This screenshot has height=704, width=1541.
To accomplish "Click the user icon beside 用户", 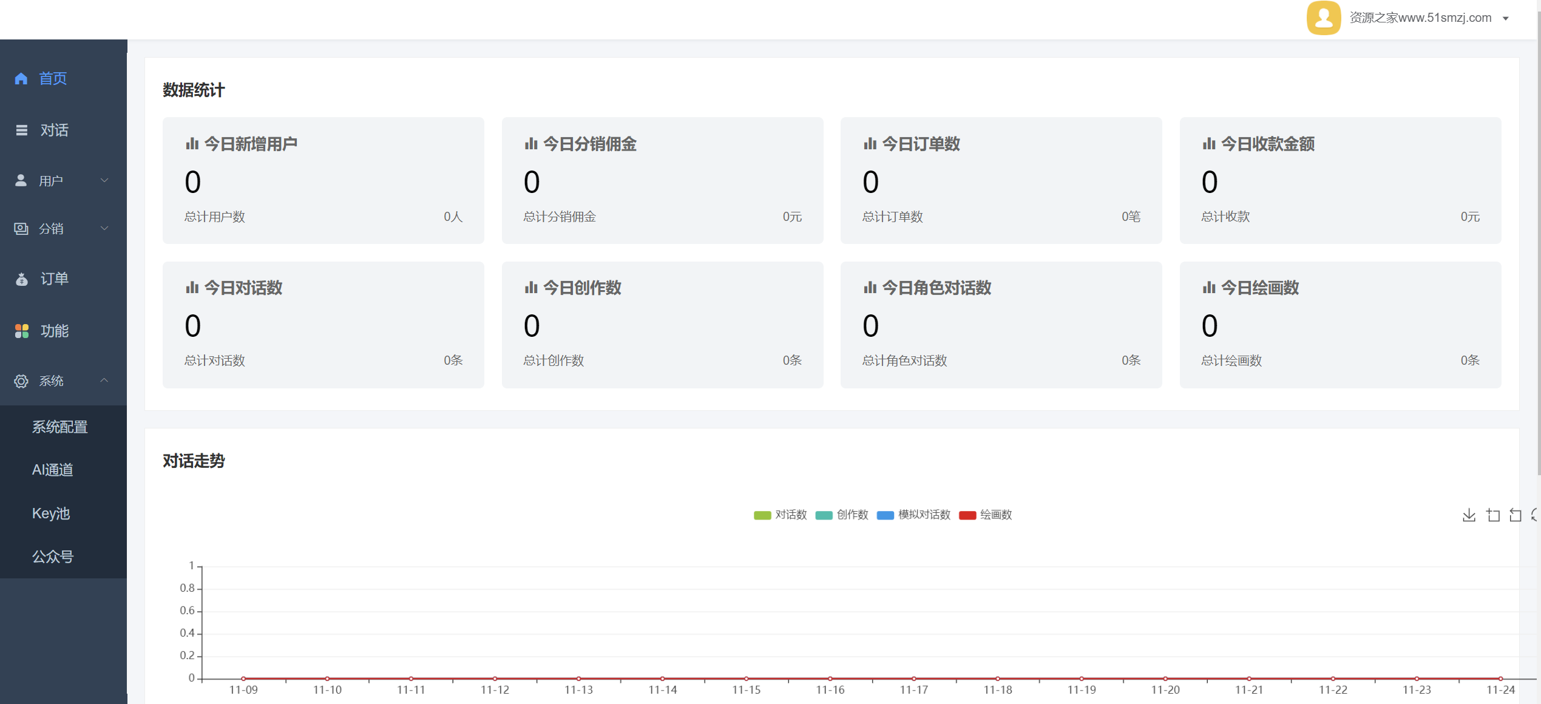I will coord(21,180).
